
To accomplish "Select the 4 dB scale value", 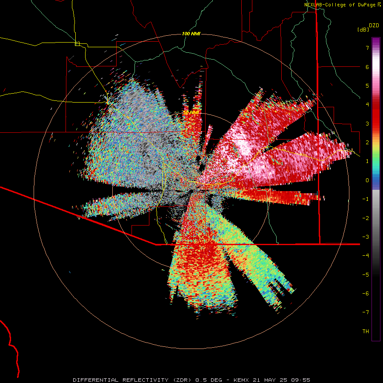I will 367,105.
